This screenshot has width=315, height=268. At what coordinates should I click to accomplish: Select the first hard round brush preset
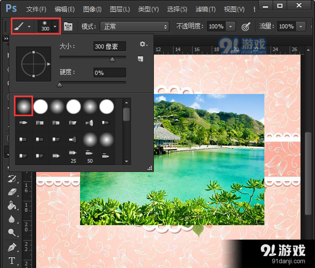click(x=41, y=106)
